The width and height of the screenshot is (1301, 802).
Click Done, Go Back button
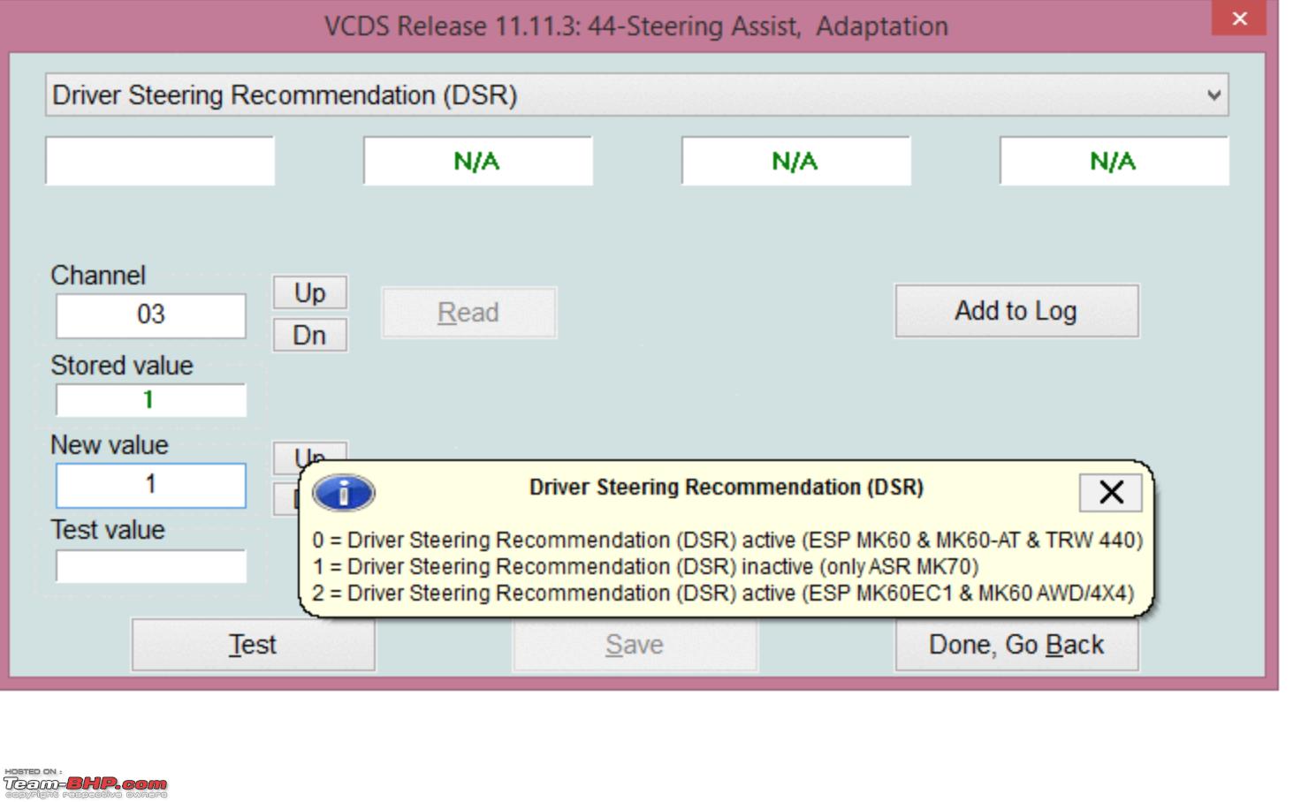coord(1016,645)
